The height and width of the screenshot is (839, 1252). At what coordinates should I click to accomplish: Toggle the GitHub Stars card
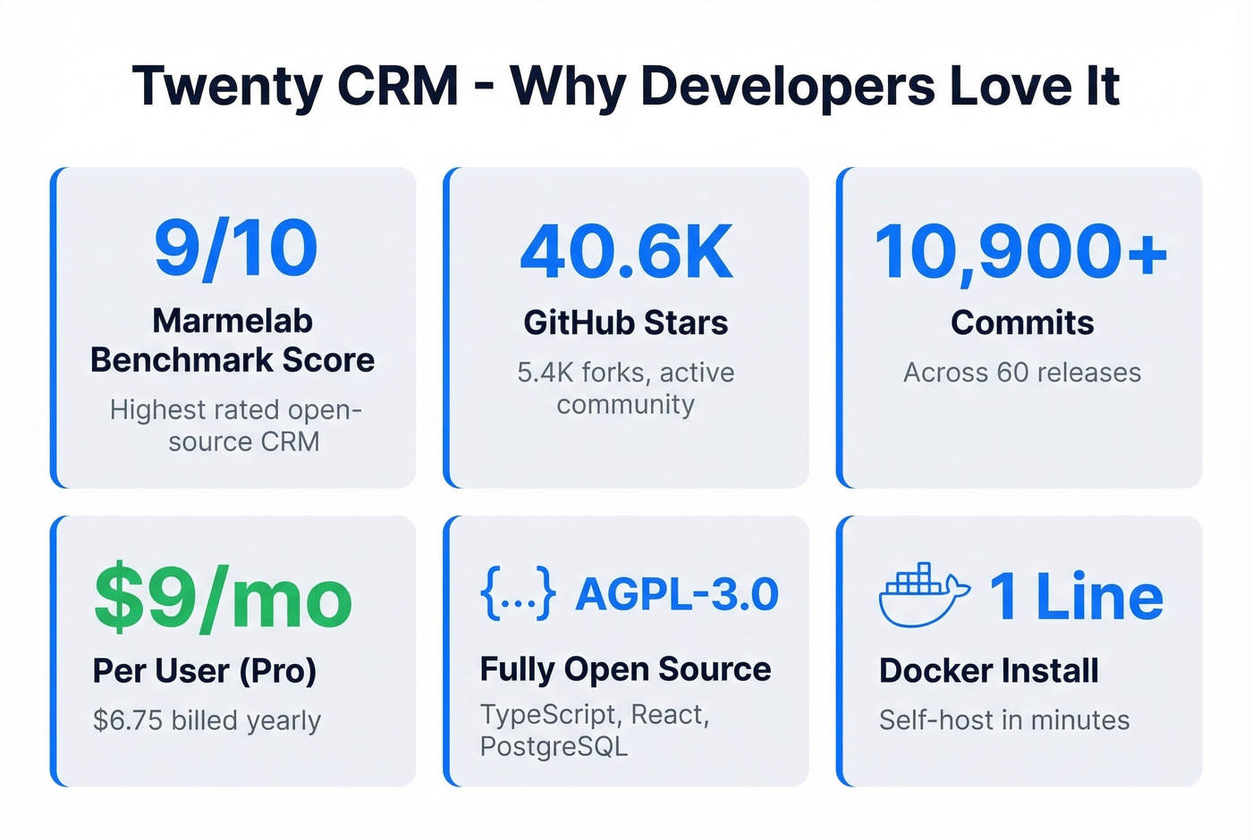tap(626, 326)
